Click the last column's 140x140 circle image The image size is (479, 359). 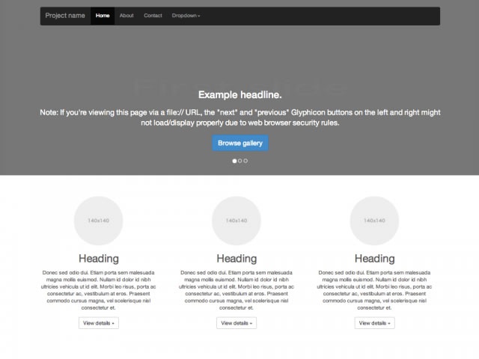click(374, 221)
